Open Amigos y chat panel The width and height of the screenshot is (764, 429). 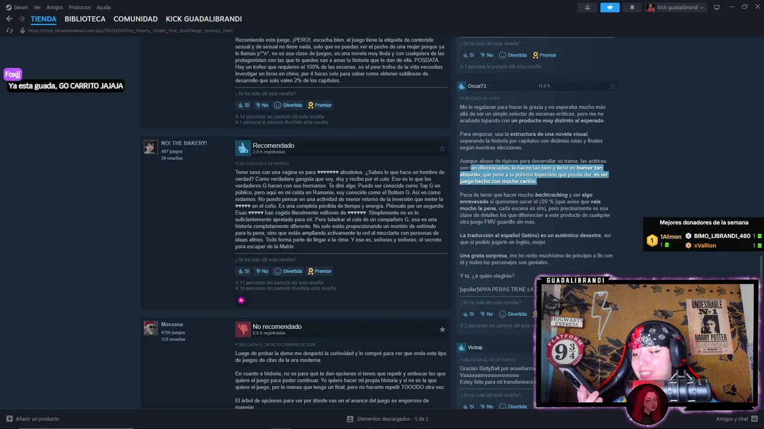(x=737, y=419)
